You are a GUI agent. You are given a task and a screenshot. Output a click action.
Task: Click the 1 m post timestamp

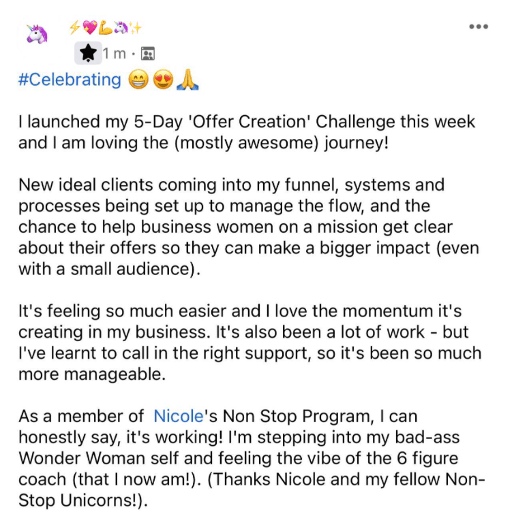115,54
